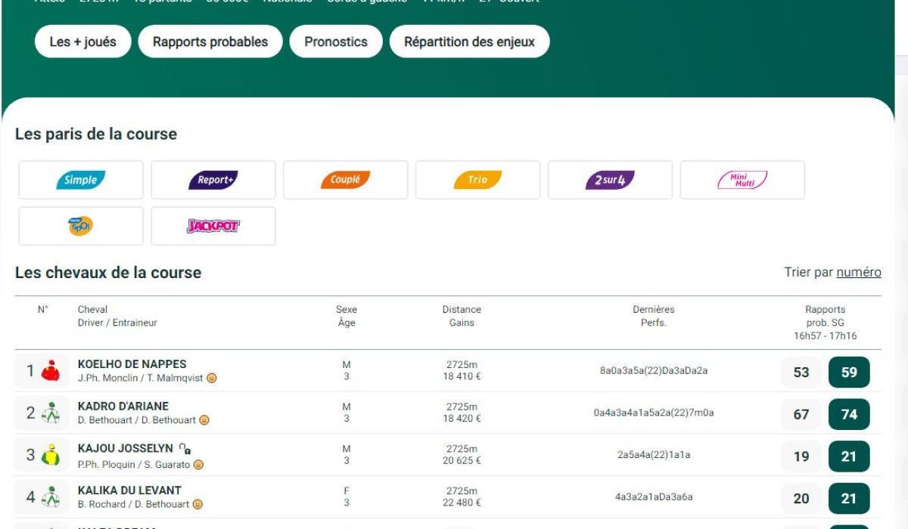Open the Les + joués tab
The image size is (908, 529).
[x=83, y=42]
